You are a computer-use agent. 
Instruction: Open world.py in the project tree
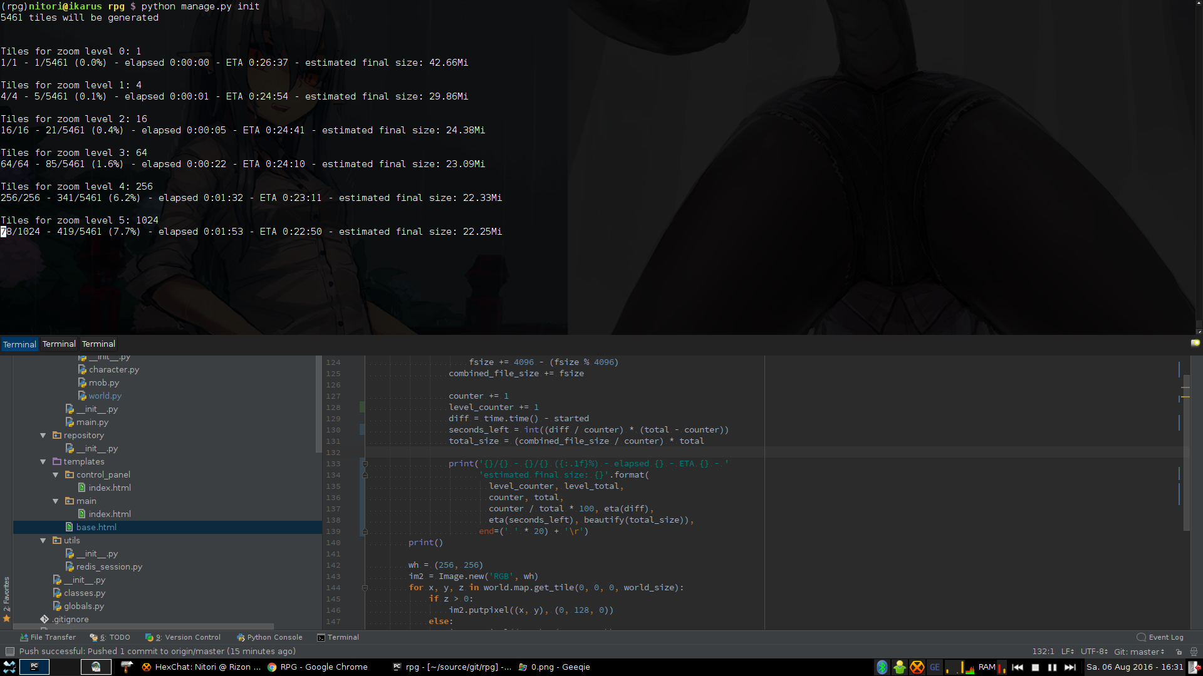[105, 396]
